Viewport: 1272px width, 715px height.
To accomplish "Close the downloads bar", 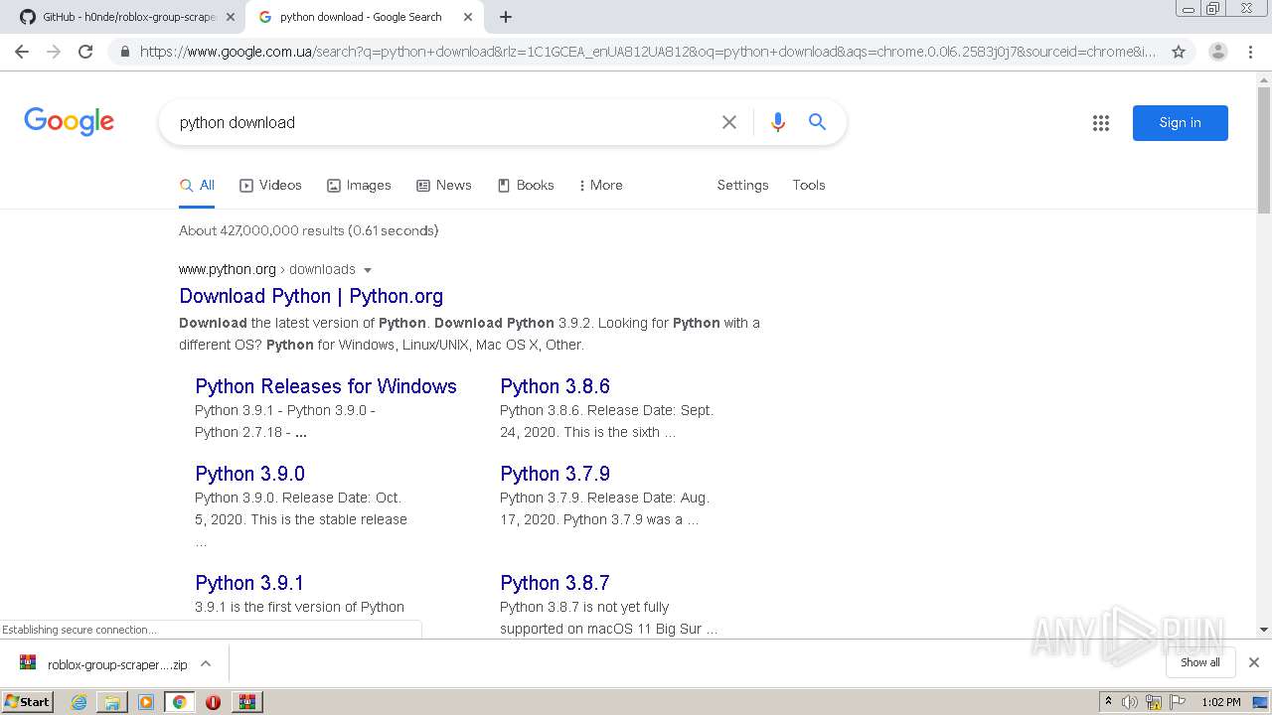I will pos(1254,662).
